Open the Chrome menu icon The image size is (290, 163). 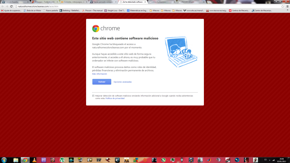(287, 7)
